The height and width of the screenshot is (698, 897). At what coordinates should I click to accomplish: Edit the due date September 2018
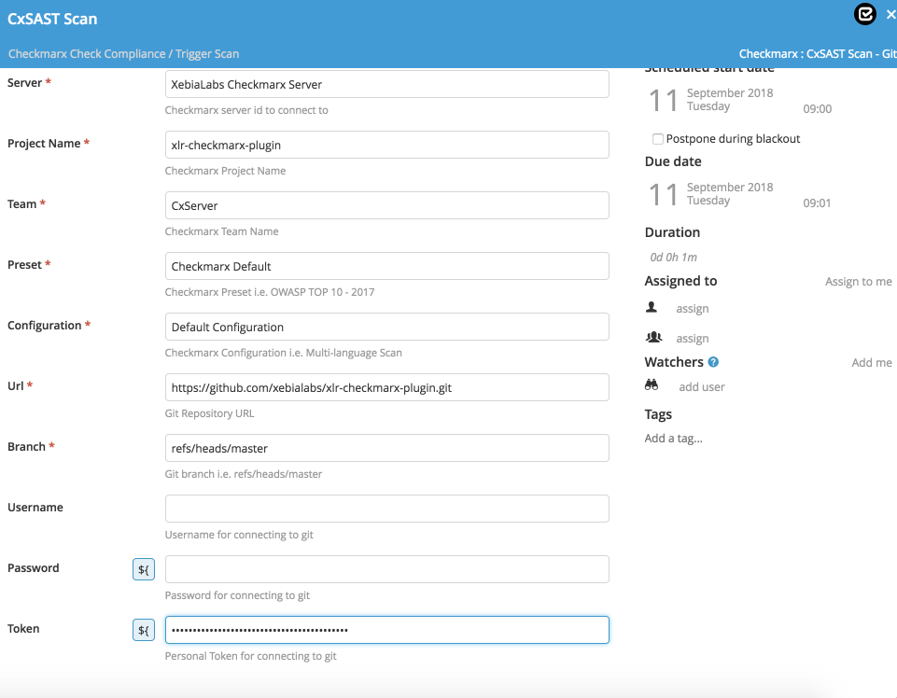coord(711,194)
